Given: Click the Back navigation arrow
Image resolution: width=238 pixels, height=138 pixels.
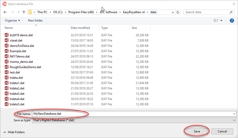Looking at the screenshot, I should pos(5,12).
